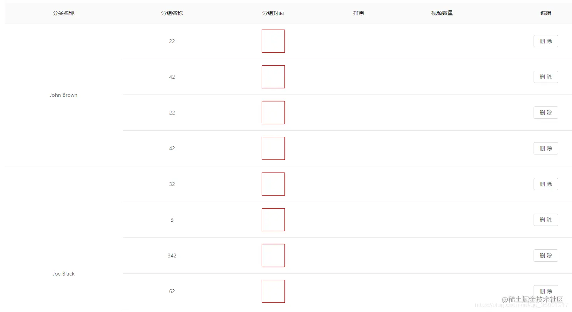
Task: Click cover thumbnail in row 62
Action: [273, 291]
